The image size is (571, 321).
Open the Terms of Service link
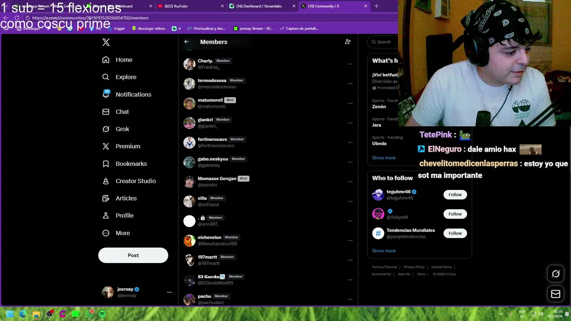point(385,267)
